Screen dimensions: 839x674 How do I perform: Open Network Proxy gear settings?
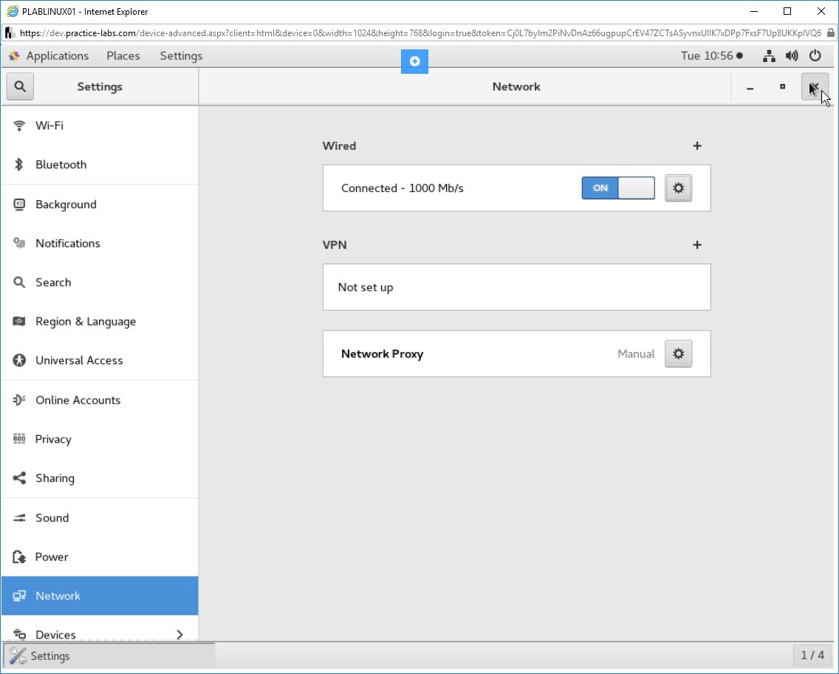pos(678,354)
